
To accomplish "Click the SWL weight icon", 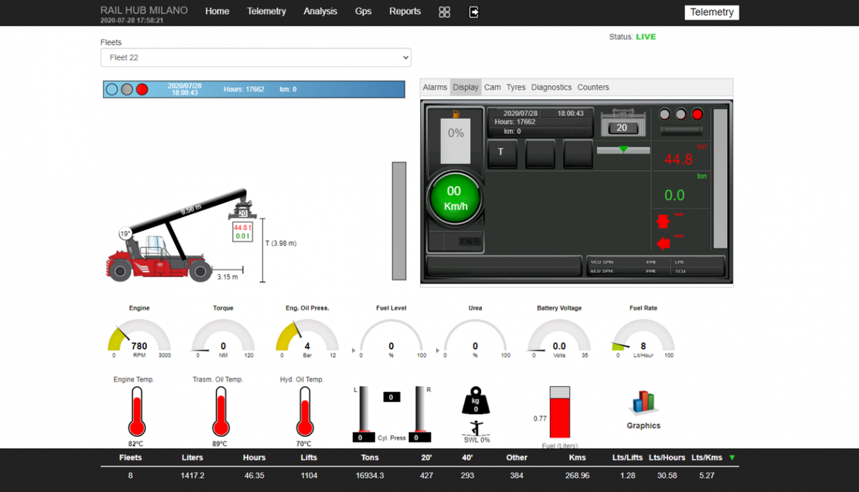I will click(475, 401).
